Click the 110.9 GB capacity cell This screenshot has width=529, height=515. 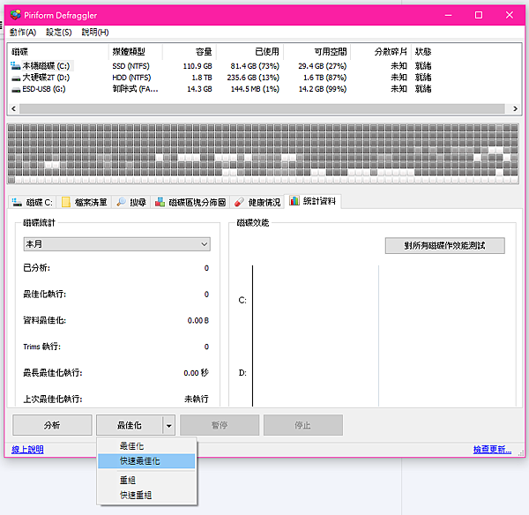[197, 66]
